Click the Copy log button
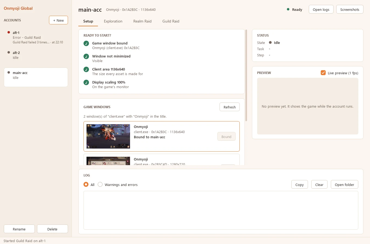The image size is (370, 244). pos(300,184)
